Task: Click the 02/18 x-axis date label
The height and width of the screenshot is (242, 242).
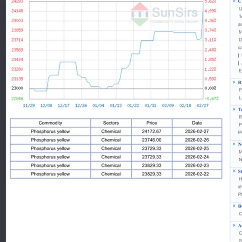Action: click(185, 106)
